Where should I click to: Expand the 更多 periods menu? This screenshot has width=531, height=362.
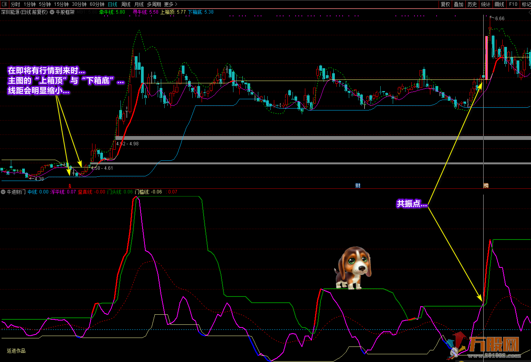pyautogui.click(x=170, y=4)
